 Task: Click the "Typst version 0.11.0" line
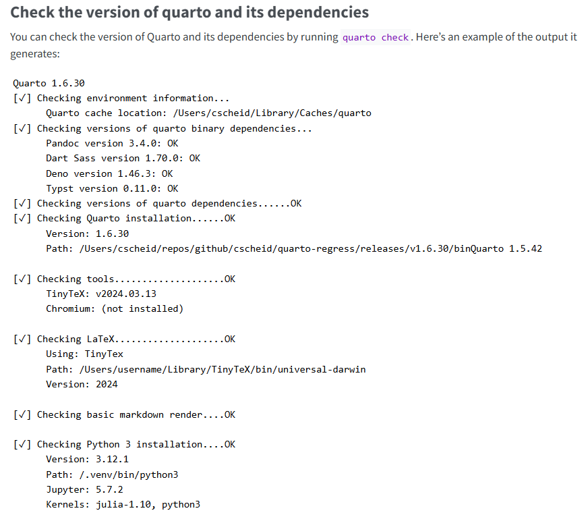[112, 188]
